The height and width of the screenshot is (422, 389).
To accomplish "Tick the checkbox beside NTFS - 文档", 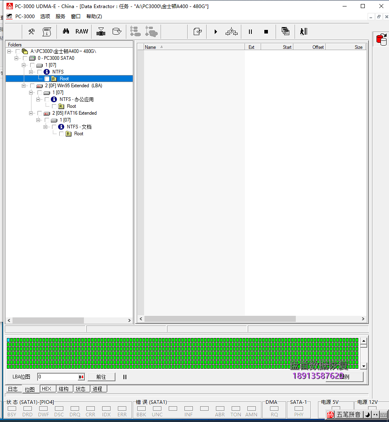I will click(54, 127).
